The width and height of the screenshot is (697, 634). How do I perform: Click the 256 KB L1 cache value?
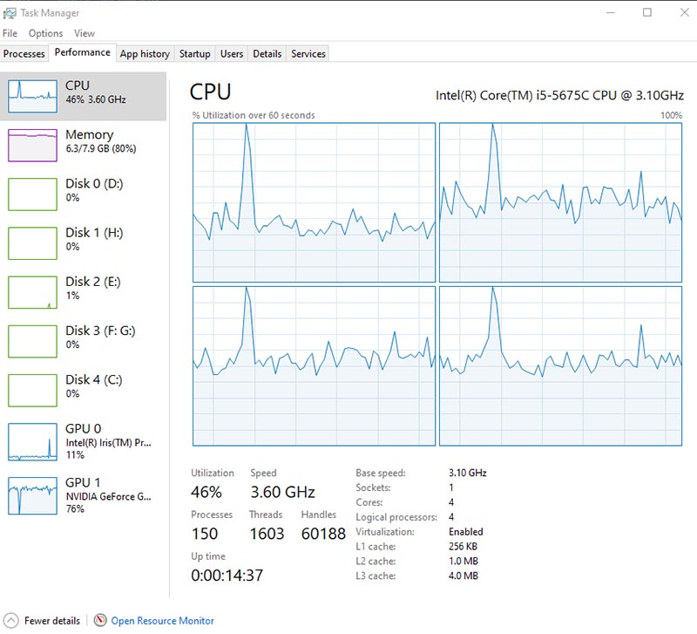(x=463, y=546)
